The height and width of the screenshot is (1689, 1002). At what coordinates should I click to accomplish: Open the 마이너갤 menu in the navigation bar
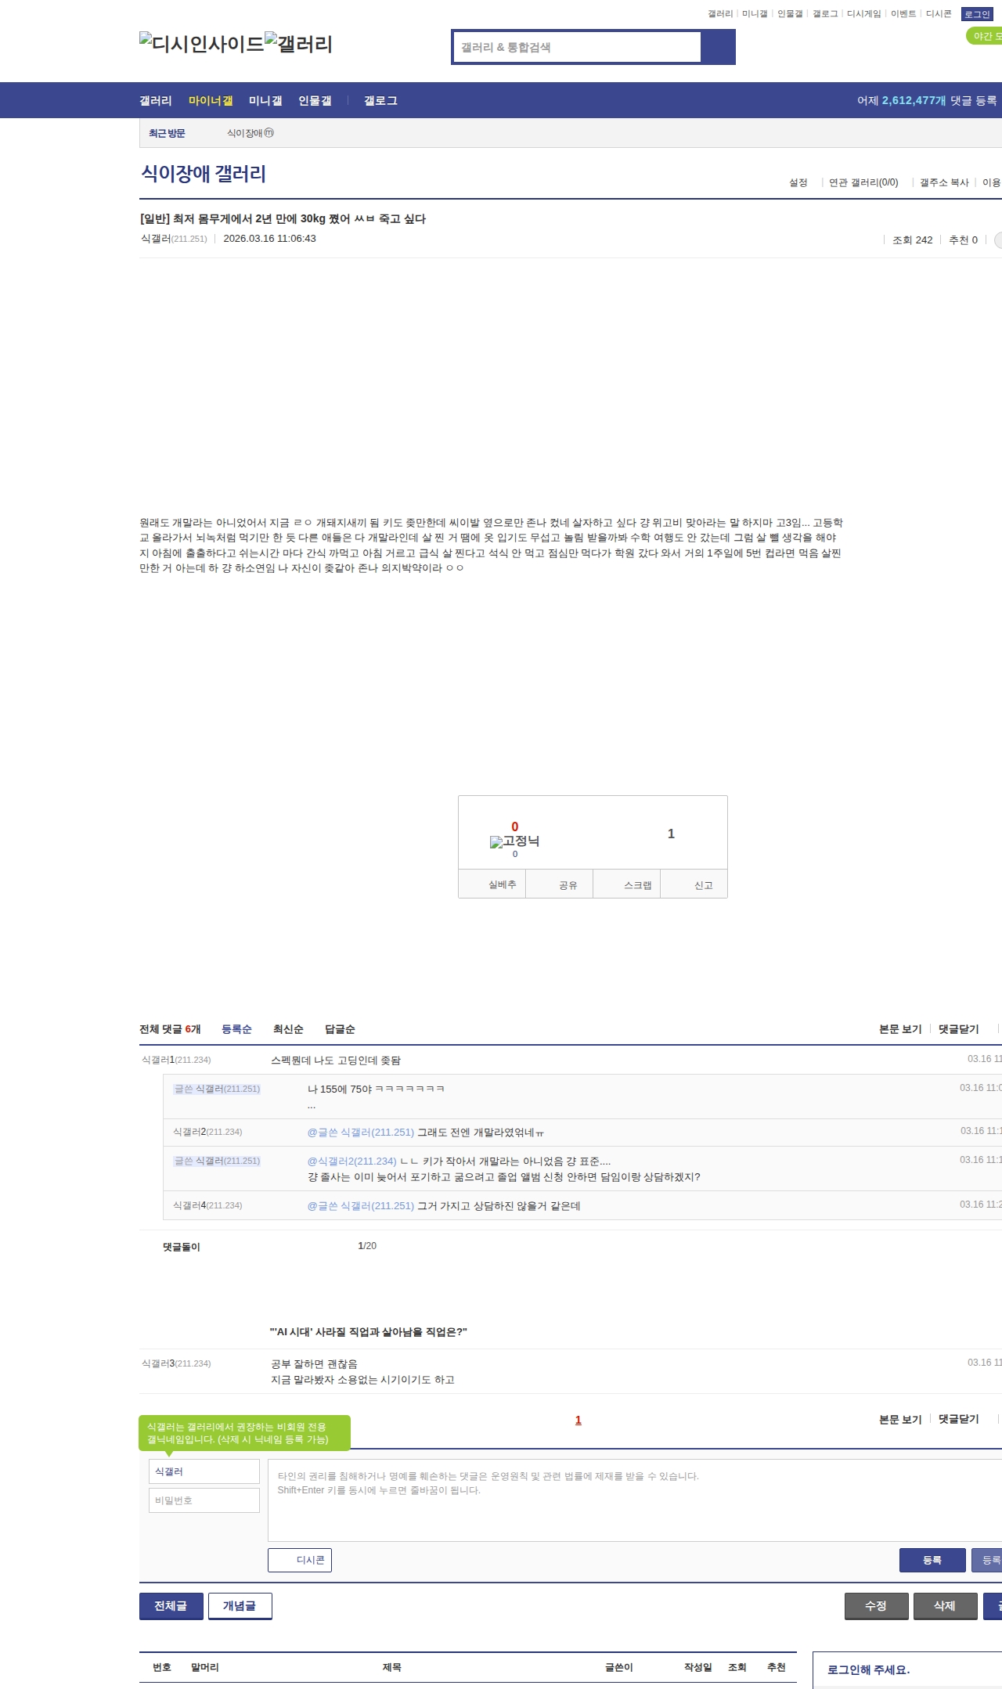[211, 101]
